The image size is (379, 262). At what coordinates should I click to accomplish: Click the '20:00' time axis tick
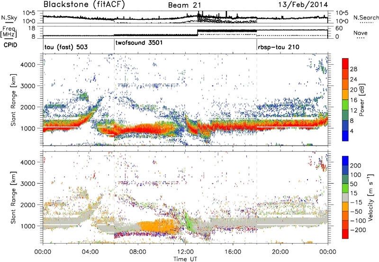tap(280, 252)
